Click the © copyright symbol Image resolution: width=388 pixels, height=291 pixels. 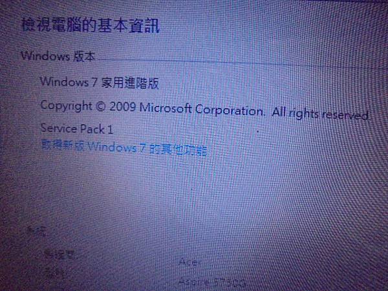100,107
